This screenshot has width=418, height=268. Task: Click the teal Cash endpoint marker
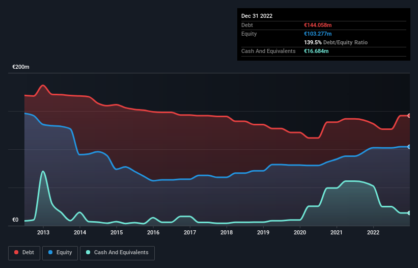point(409,213)
